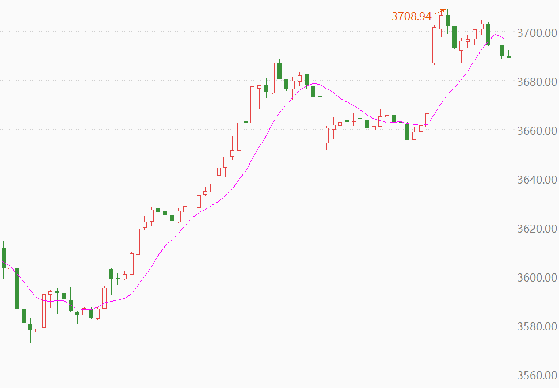Select the 3620.00 price axis label
Screen dimensions: 559x388
(x=537, y=228)
